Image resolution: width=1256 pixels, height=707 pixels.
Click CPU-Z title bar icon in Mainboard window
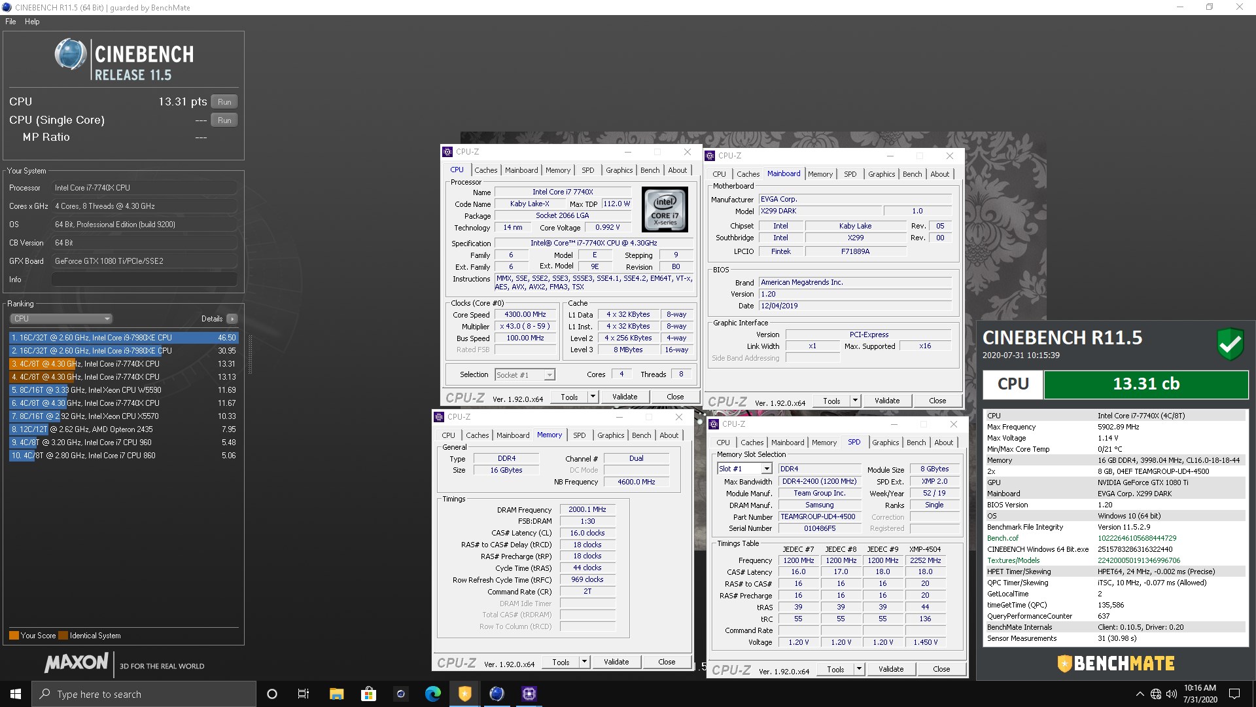[x=710, y=156]
